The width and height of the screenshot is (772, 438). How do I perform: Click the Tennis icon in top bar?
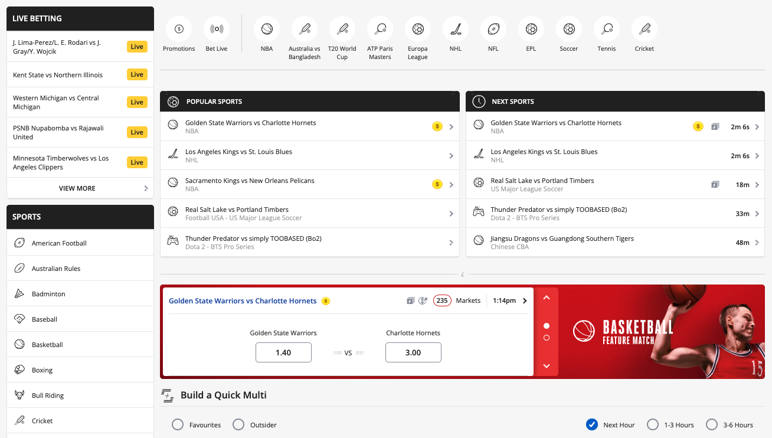pos(607,28)
